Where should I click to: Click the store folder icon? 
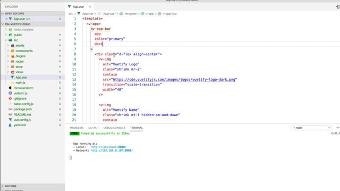pos(13,67)
